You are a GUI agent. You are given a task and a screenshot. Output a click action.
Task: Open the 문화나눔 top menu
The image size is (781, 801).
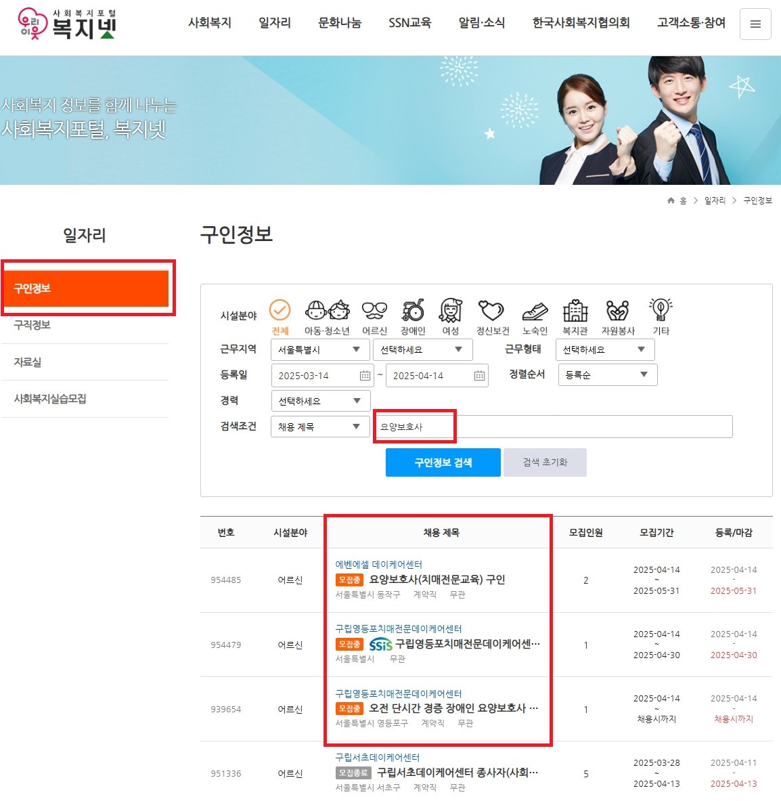coord(339,23)
